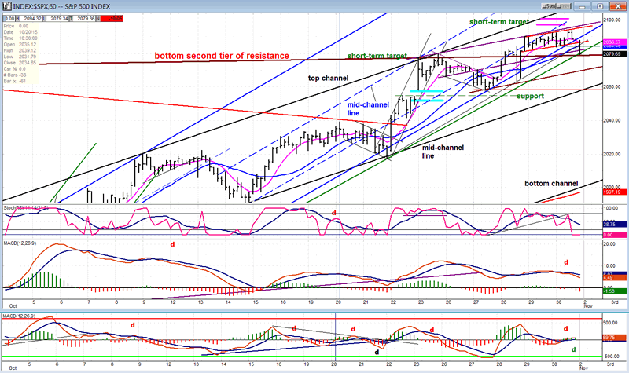Select the 'bottom channel' annotation
629x373 pixels.
pyautogui.click(x=551, y=184)
